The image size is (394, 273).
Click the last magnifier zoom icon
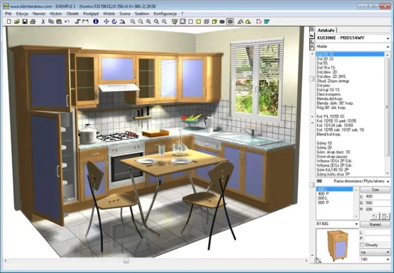pyautogui.click(x=164, y=22)
